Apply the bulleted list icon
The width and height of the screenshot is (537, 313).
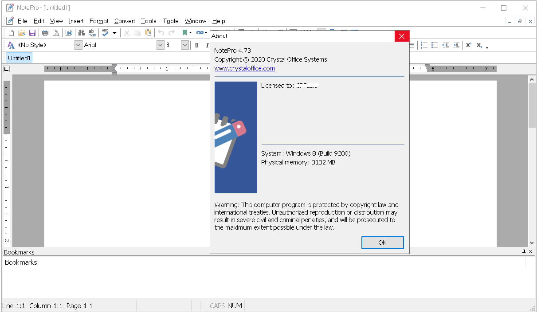tap(435, 45)
